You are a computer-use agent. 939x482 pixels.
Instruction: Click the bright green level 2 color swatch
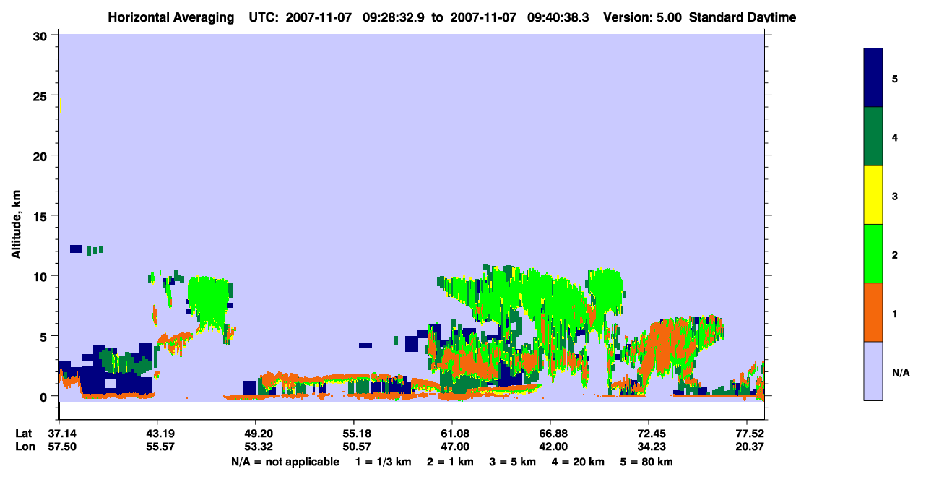[x=873, y=253]
